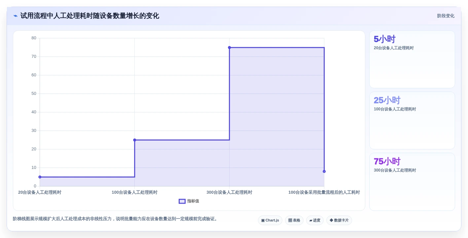Click card caption 300台设备人工处理耗时
Screen dimensions: 468x238
pyautogui.click(x=395, y=170)
